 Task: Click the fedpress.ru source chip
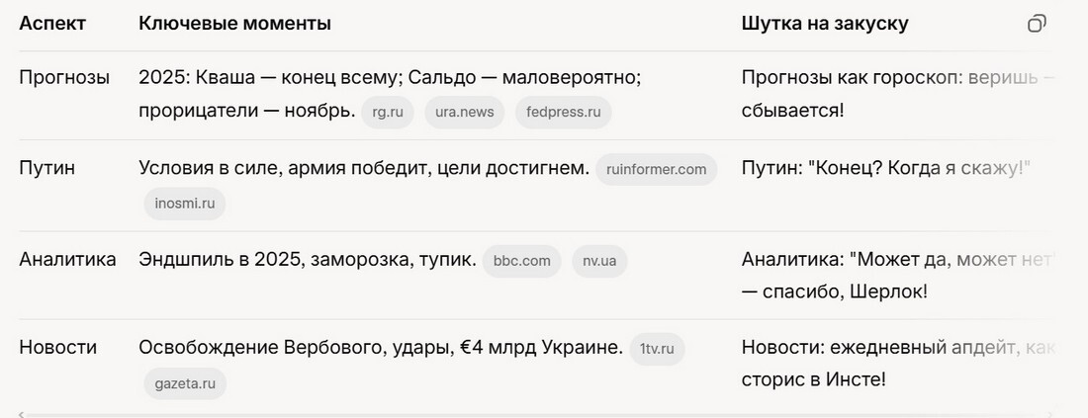(564, 113)
